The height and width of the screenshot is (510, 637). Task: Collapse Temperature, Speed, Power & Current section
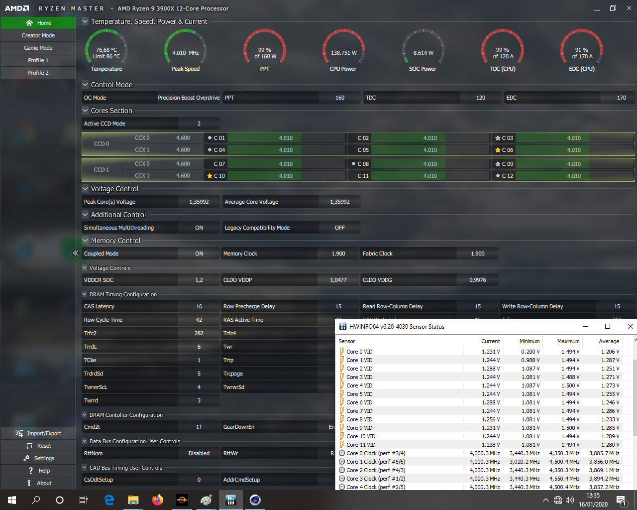click(x=85, y=21)
